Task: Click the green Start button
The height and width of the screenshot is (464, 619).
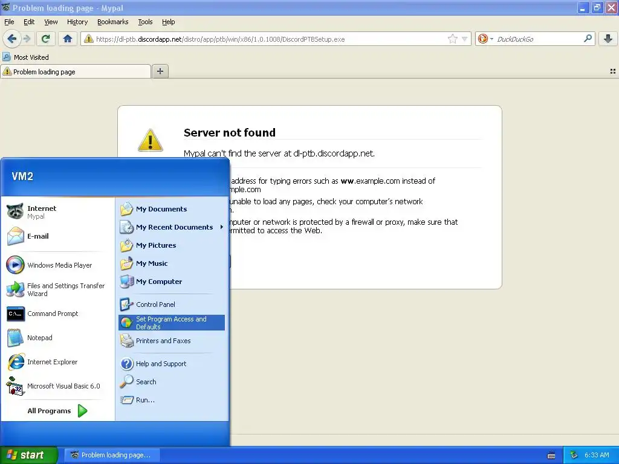Action: 28,455
